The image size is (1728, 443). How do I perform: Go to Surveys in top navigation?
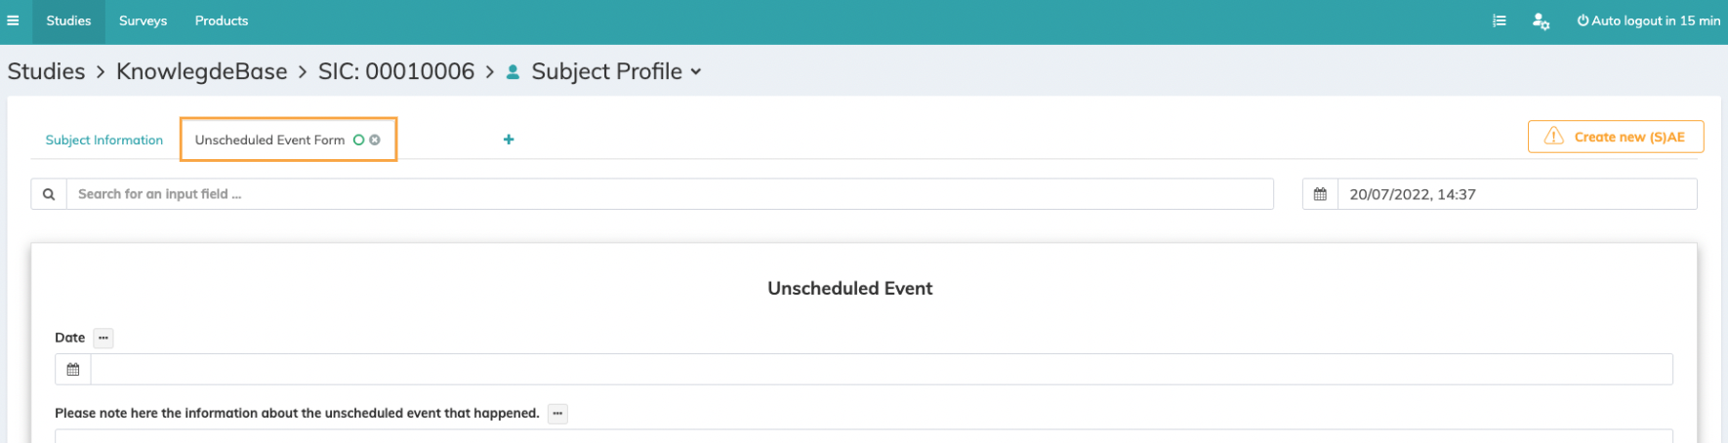pyautogui.click(x=143, y=20)
